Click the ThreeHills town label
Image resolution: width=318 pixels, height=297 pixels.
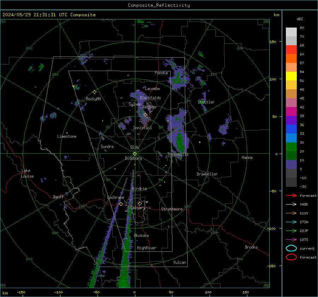[x=178, y=154]
